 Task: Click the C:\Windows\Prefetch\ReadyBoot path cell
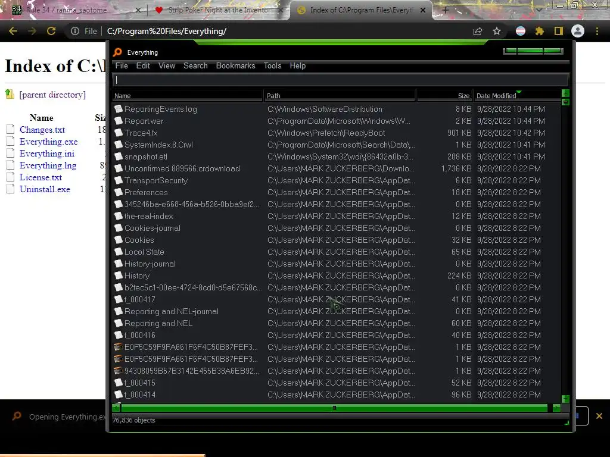point(326,133)
